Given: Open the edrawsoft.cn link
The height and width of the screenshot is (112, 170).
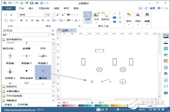Looking at the screenshot, I should [x=20, y=110].
